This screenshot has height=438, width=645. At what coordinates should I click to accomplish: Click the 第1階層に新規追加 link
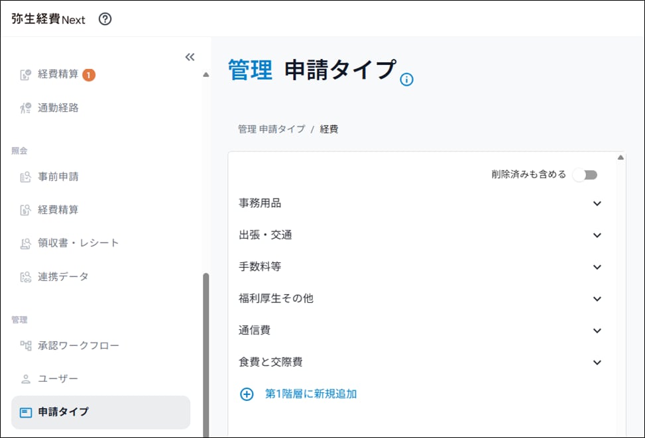coord(311,394)
